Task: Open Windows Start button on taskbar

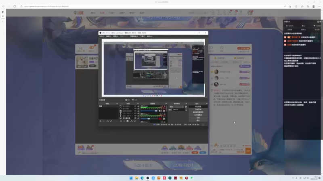Action: tap(131, 178)
